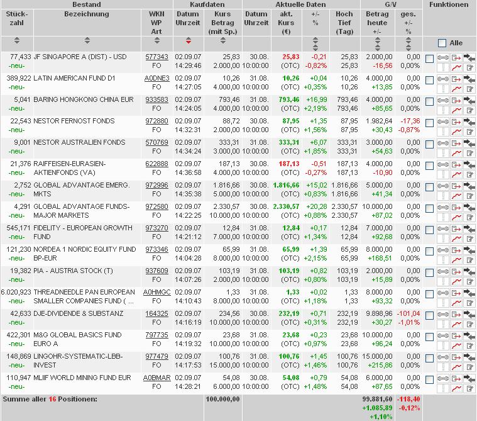Select checkbox for LATIN AMERICAN FUND D1
Screen dimensions: 477x421
click(429, 81)
